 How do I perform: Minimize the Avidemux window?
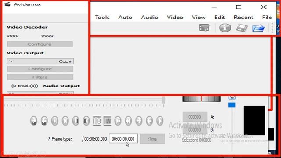point(214,7)
